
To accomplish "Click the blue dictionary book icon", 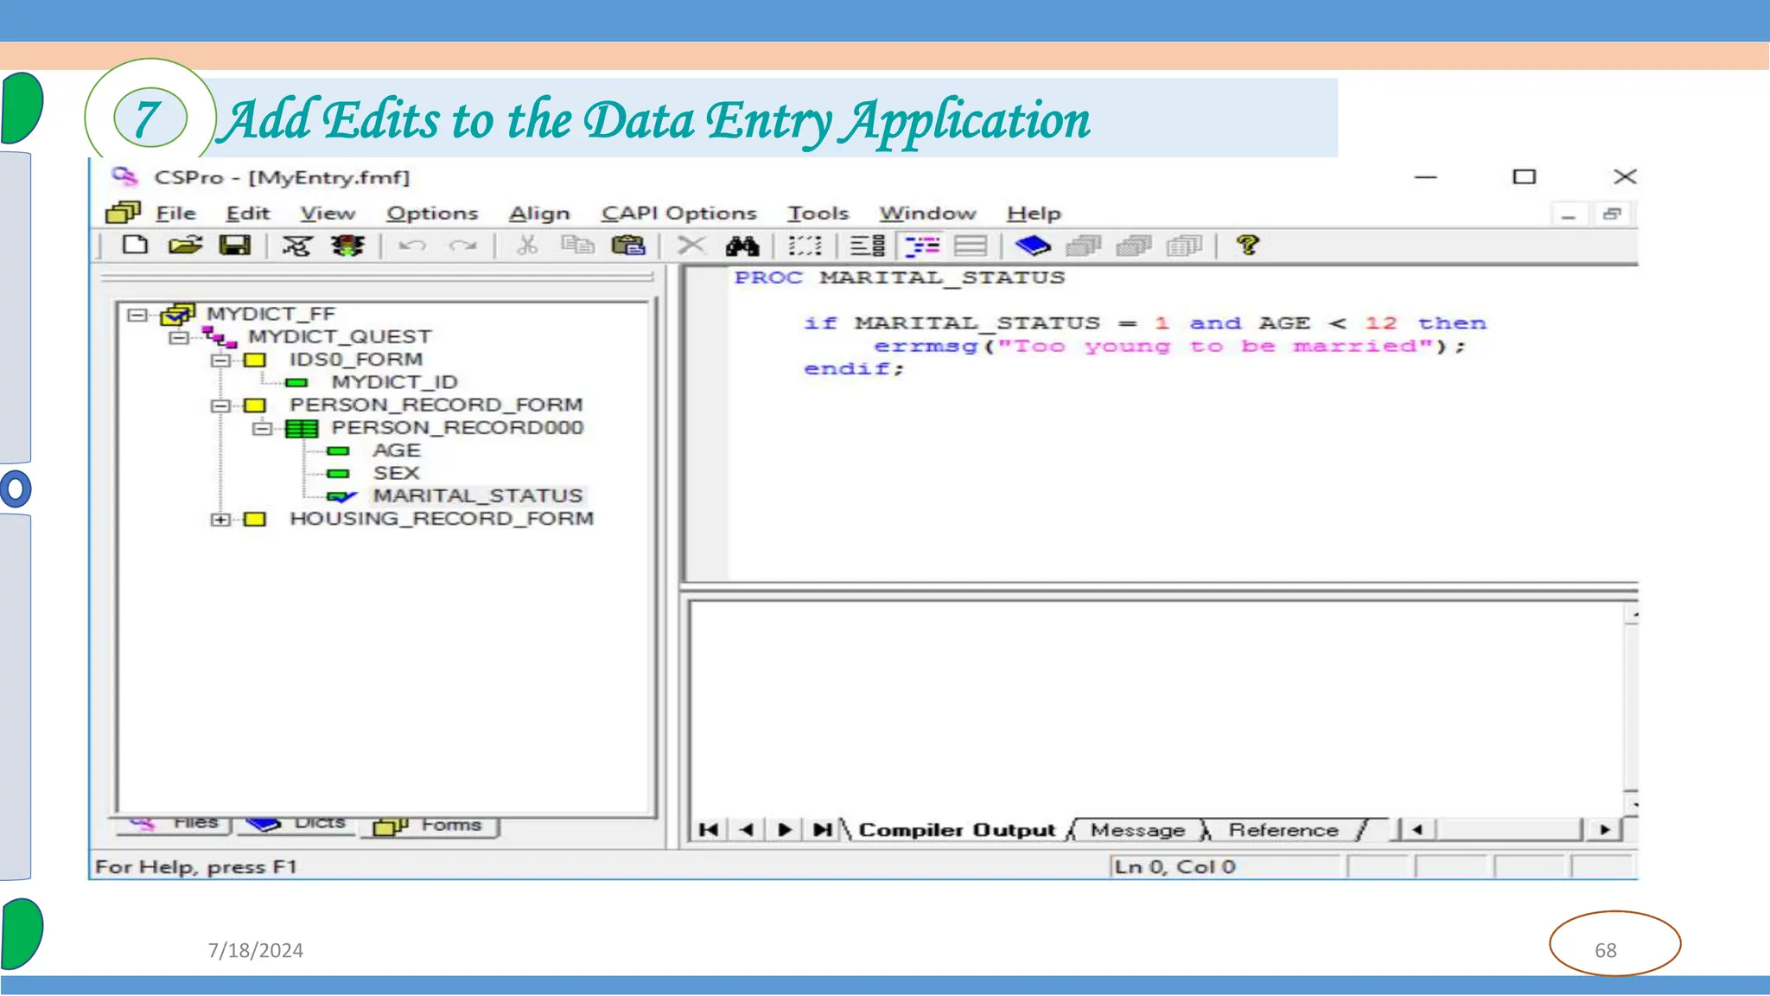I will point(1033,246).
